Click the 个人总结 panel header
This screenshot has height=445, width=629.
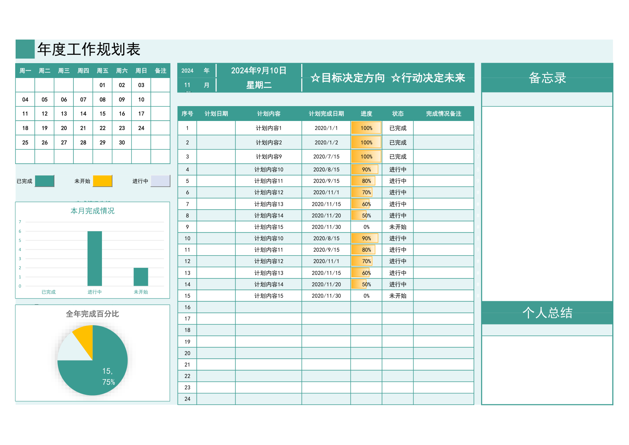click(547, 313)
